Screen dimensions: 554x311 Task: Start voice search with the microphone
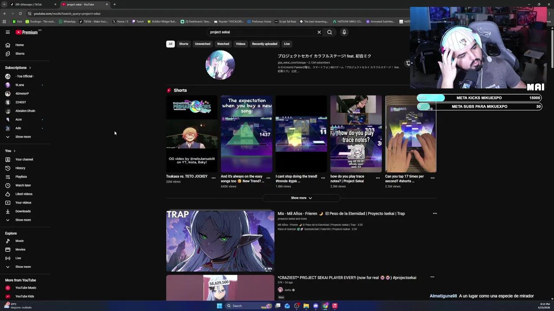(344, 32)
